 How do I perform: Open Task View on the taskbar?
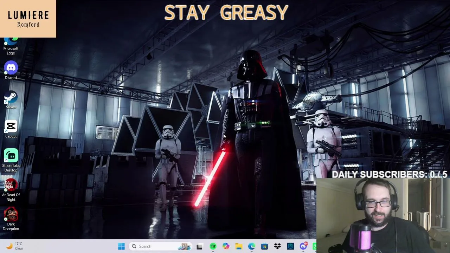click(x=199, y=246)
